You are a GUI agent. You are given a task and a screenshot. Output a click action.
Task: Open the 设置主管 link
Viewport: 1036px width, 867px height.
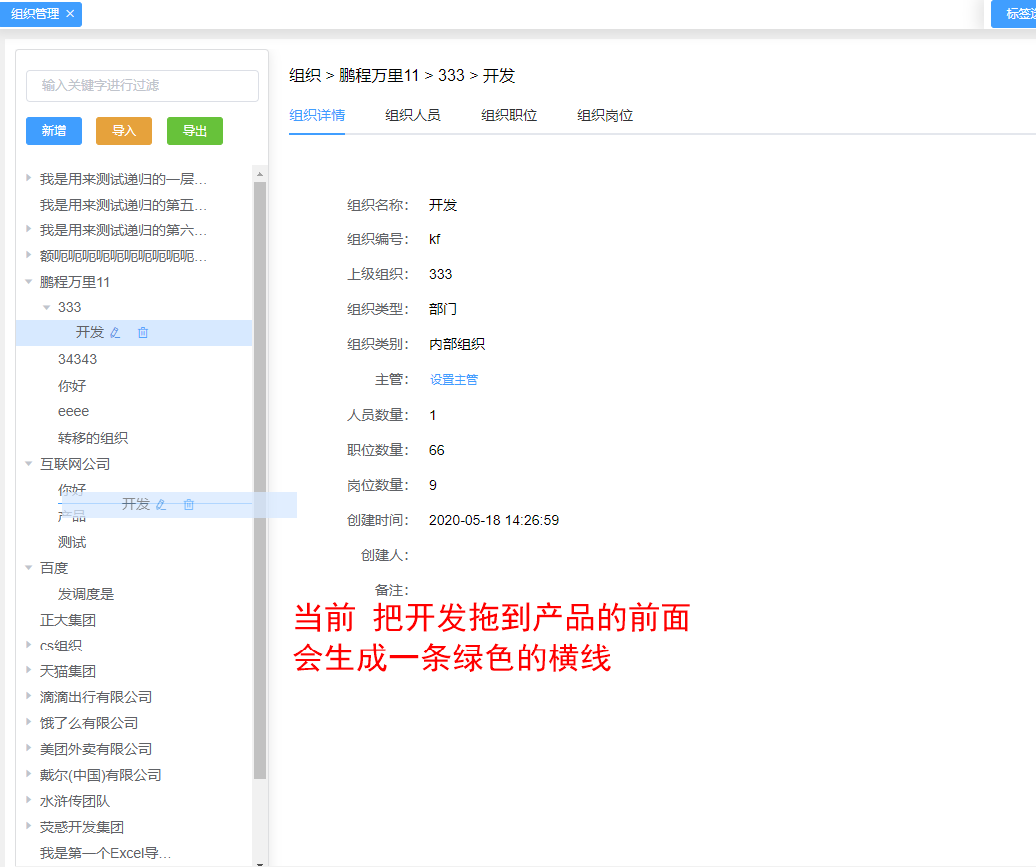click(x=456, y=379)
